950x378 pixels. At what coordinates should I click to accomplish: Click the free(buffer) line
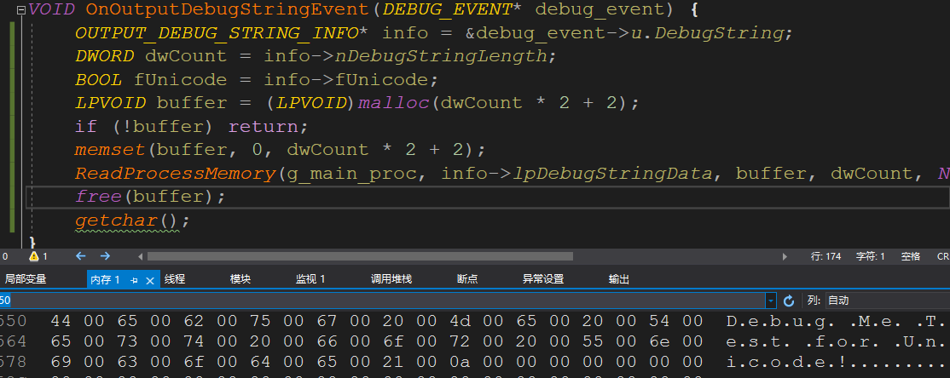150,197
